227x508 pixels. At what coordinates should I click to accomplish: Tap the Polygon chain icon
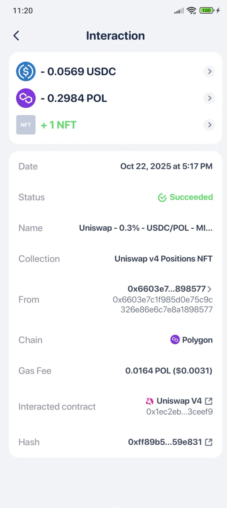pyautogui.click(x=175, y=340)
